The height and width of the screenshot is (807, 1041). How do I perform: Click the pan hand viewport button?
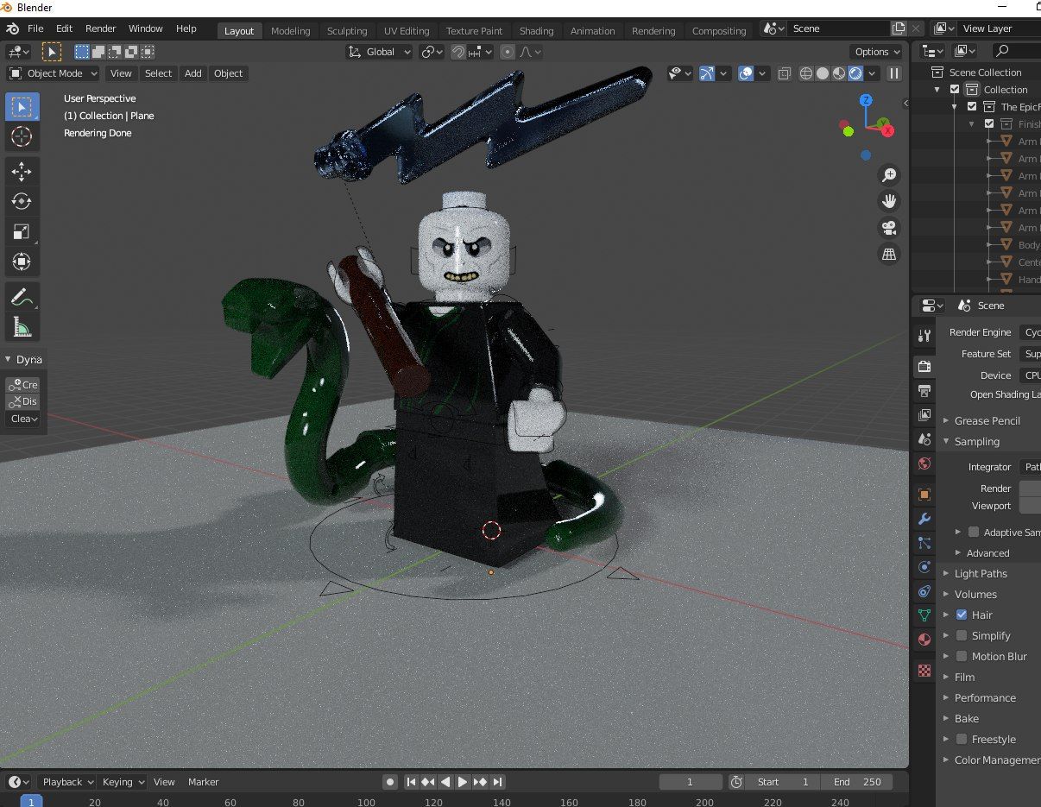coord(888,201)
